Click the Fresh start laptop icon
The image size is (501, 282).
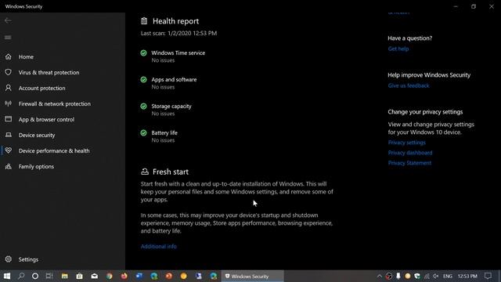(145, 172)
